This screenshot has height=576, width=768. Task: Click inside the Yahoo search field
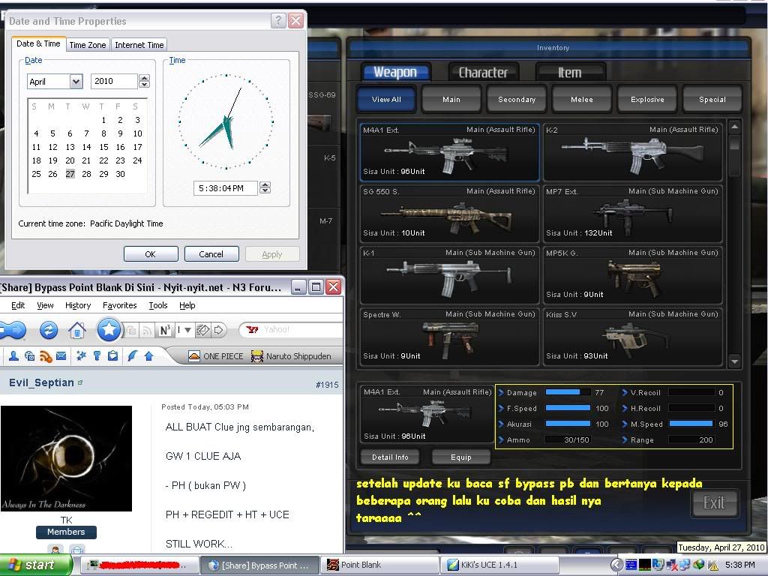[x=301, y=330]
